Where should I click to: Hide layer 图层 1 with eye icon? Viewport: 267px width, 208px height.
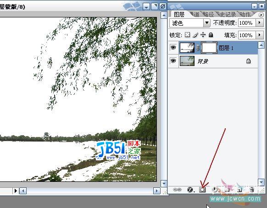(x=173, y=48)
